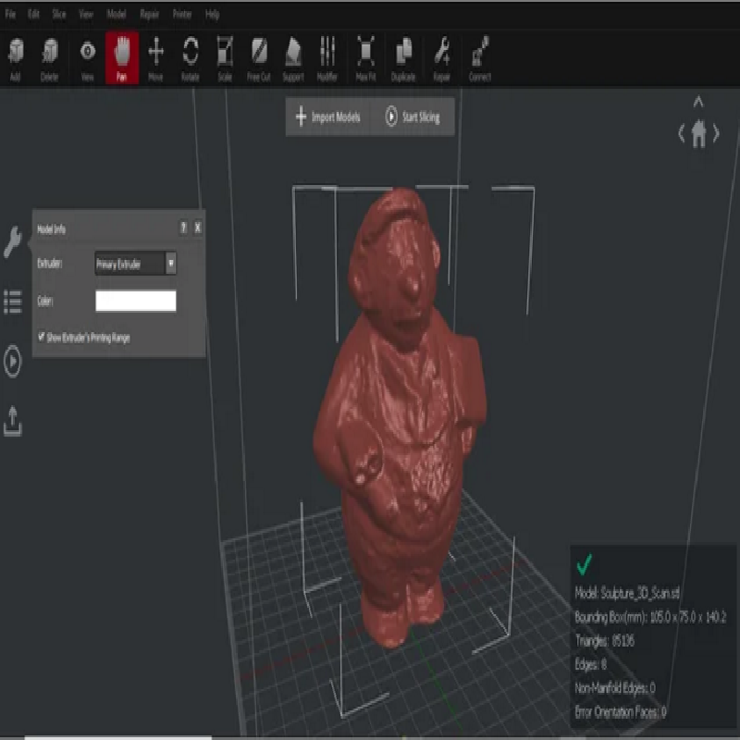Viewport: 740px width, 740px height.
Task: Uncheck Show Extruder's Printing Range
Action: pyautogui.click(x=42, y=338)
